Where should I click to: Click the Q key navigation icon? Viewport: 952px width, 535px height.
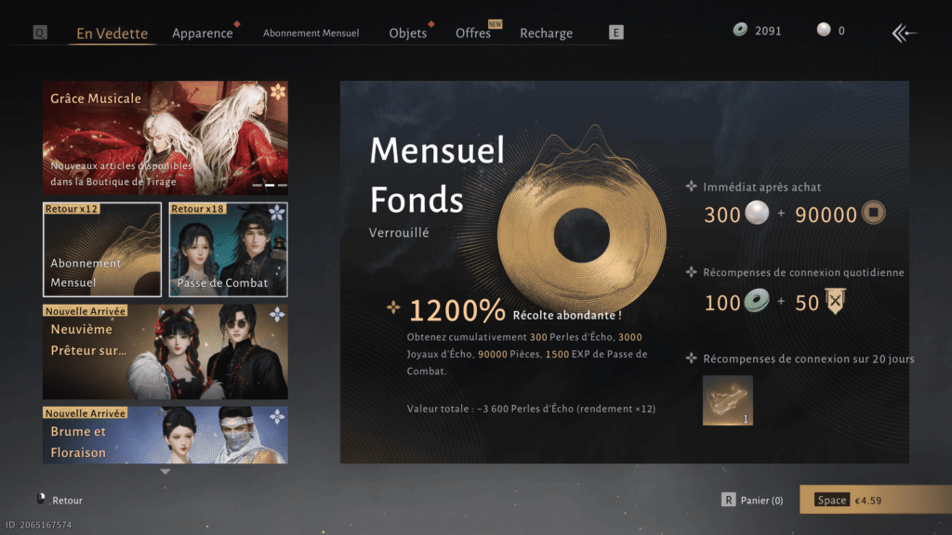40,33
